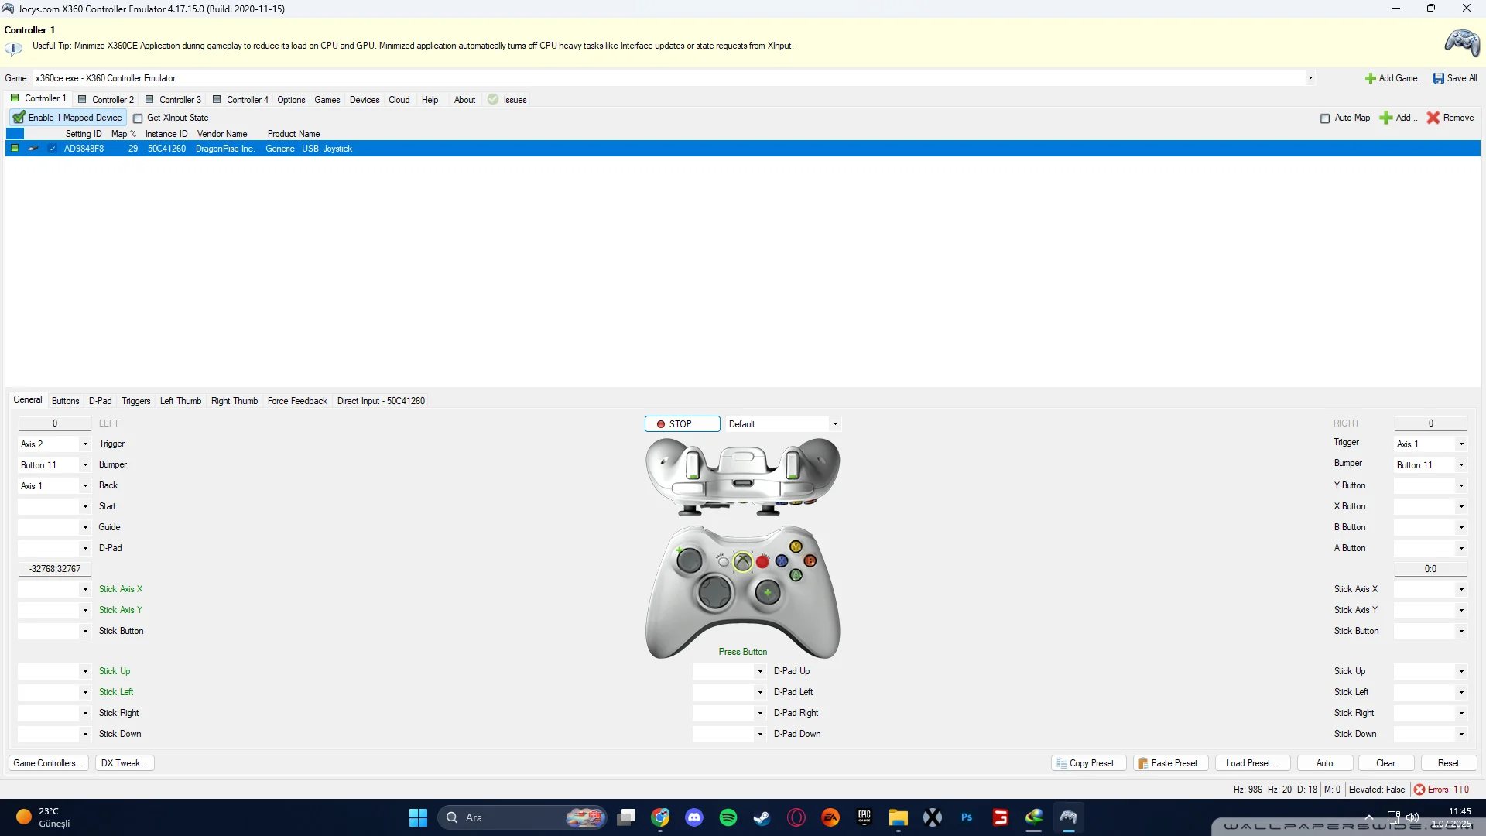Click the Y button on controller image

(x=796, y=546)
